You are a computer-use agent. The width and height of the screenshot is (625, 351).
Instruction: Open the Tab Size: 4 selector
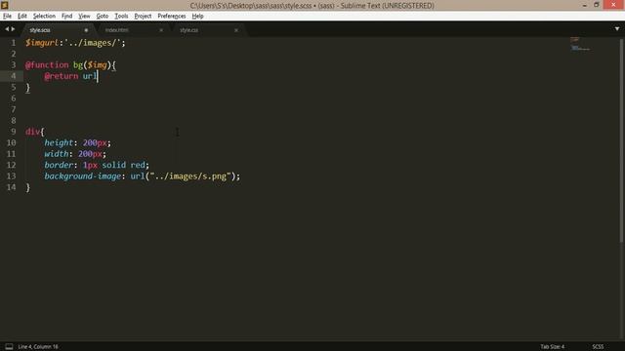[552, 347]
